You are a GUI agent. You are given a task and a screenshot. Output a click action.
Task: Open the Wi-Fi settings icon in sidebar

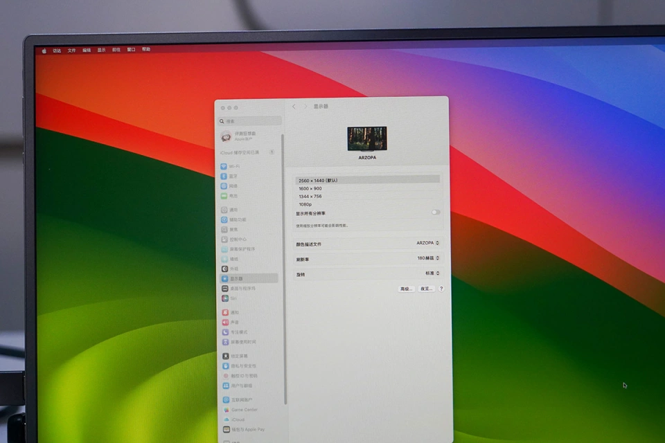pos(224,167)
